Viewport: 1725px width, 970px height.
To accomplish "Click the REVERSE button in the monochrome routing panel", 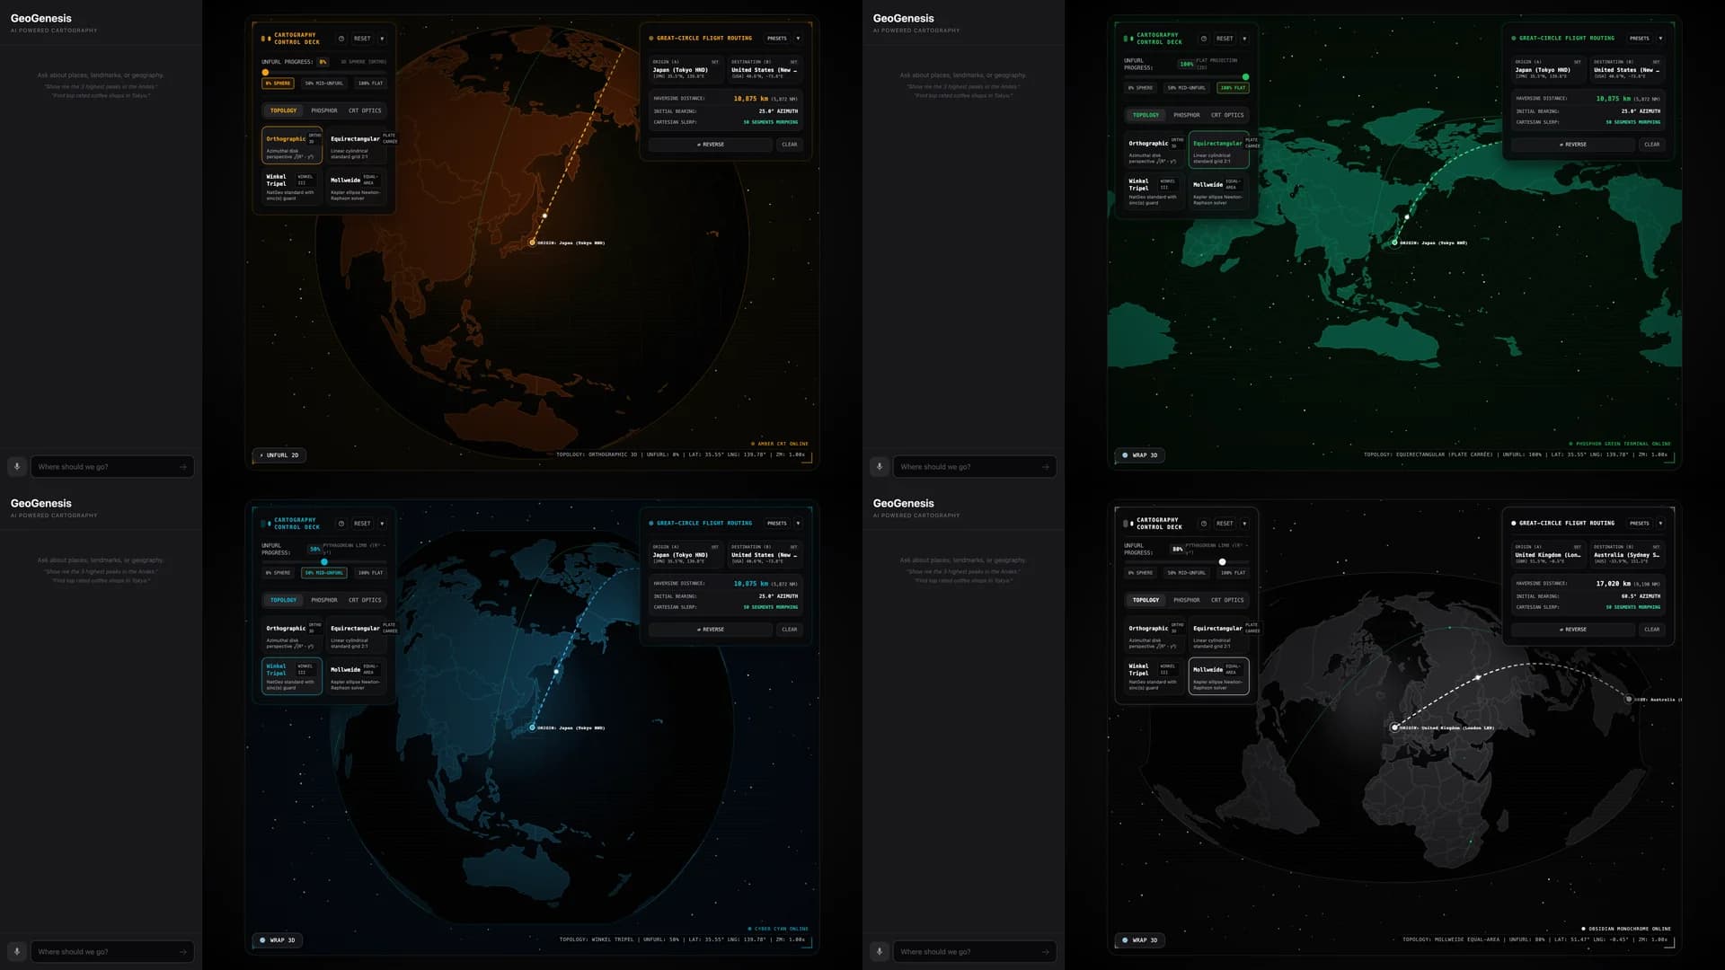I will pyautogui.click(x=1572, y=630).
